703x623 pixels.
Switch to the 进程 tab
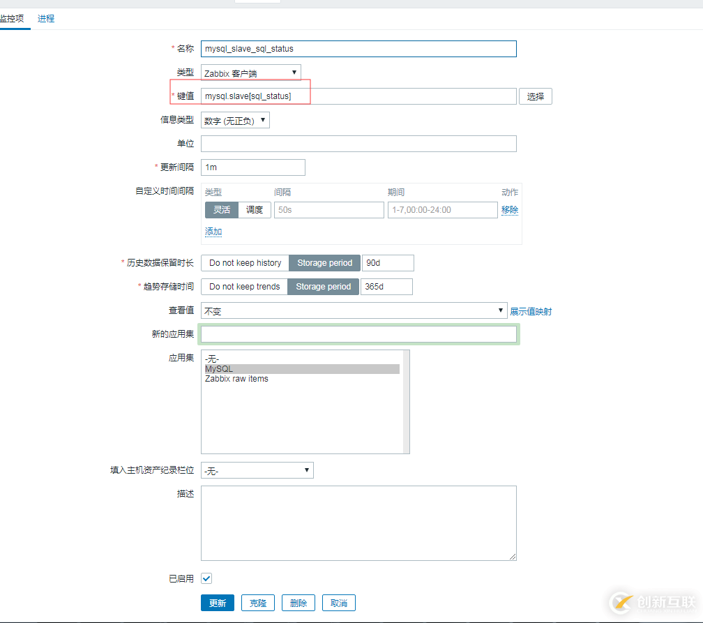[x=46, y=19]
